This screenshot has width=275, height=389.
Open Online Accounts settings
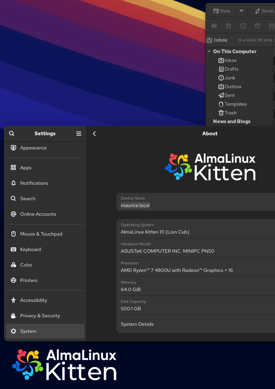pyautogui.click(x=45, y=214)
